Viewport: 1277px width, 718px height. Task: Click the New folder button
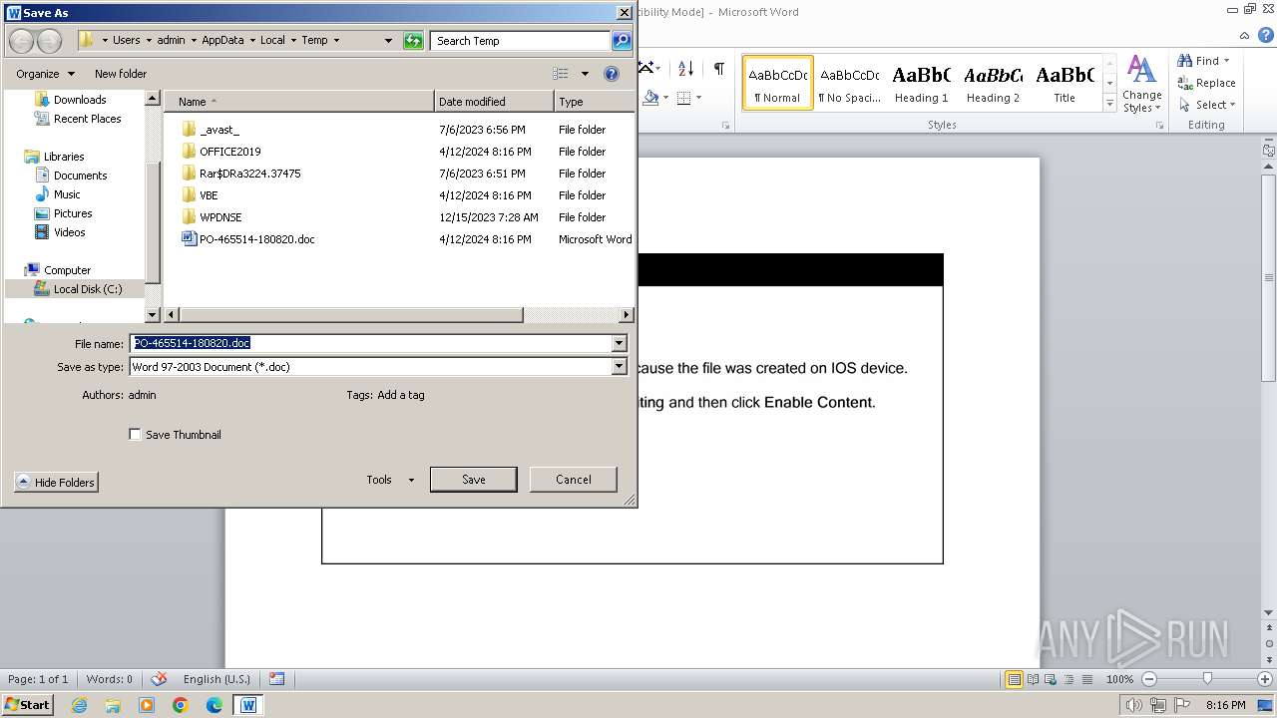click(121, 74)
